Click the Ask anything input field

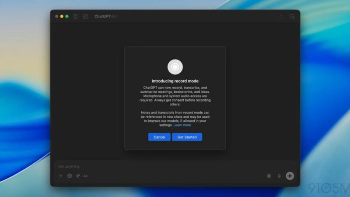click(x=175, y=166)
